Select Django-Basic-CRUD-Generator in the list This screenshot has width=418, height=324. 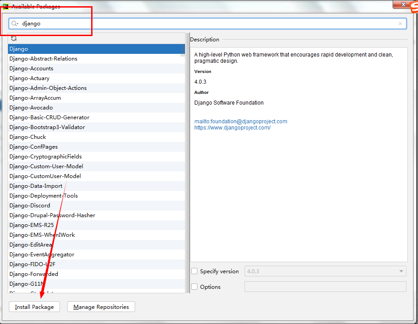click(x=96, y=117)
